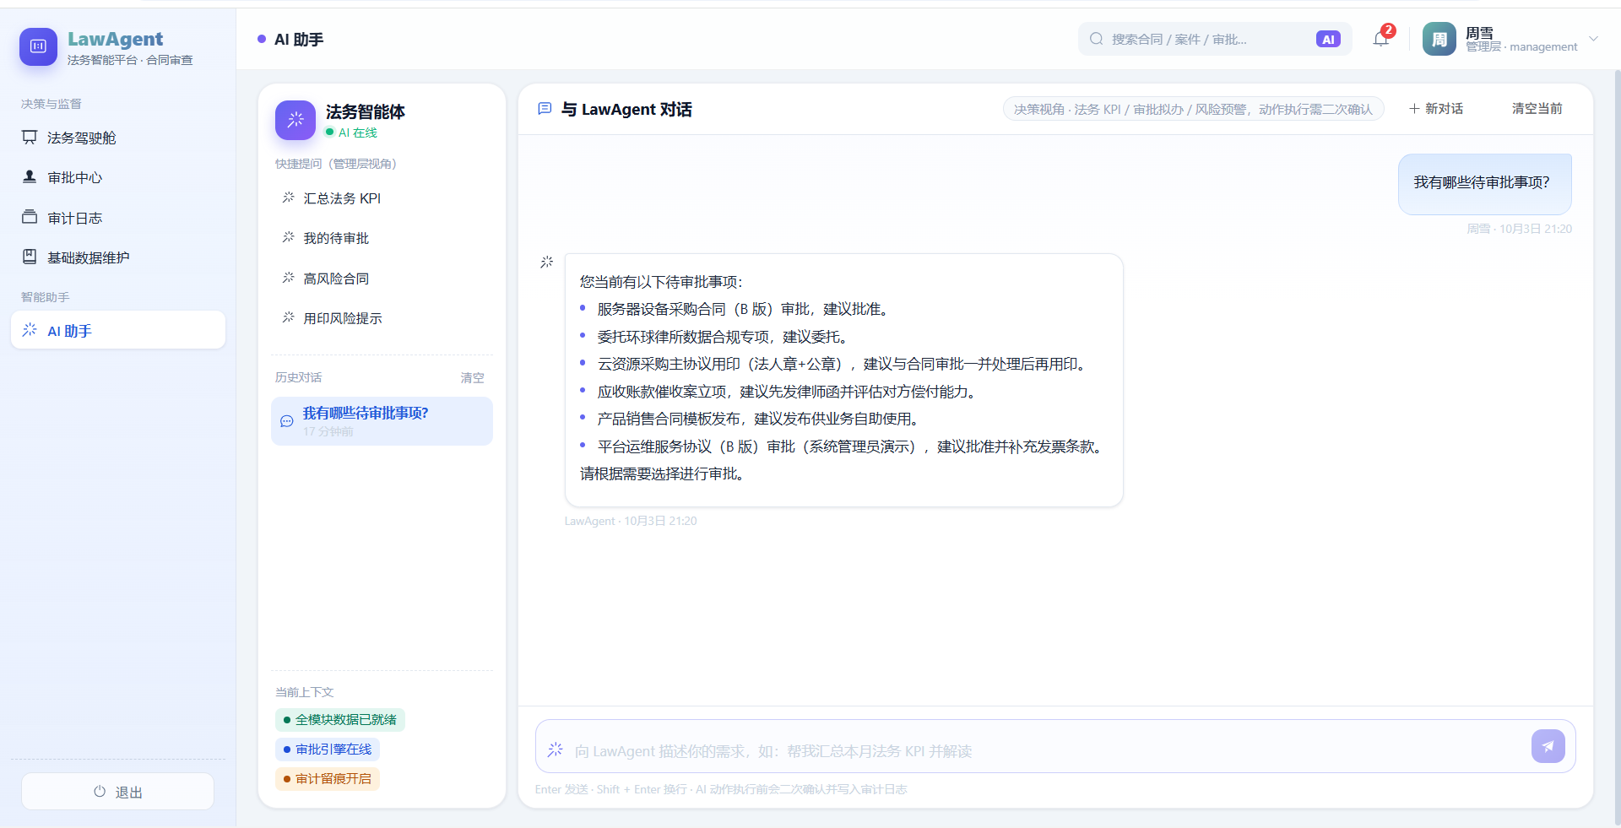Click the 全模块数据已就绪 context tag
The height and width of the screenshot is (828, 1621).
pyautogui.click(x=340, y=720)
